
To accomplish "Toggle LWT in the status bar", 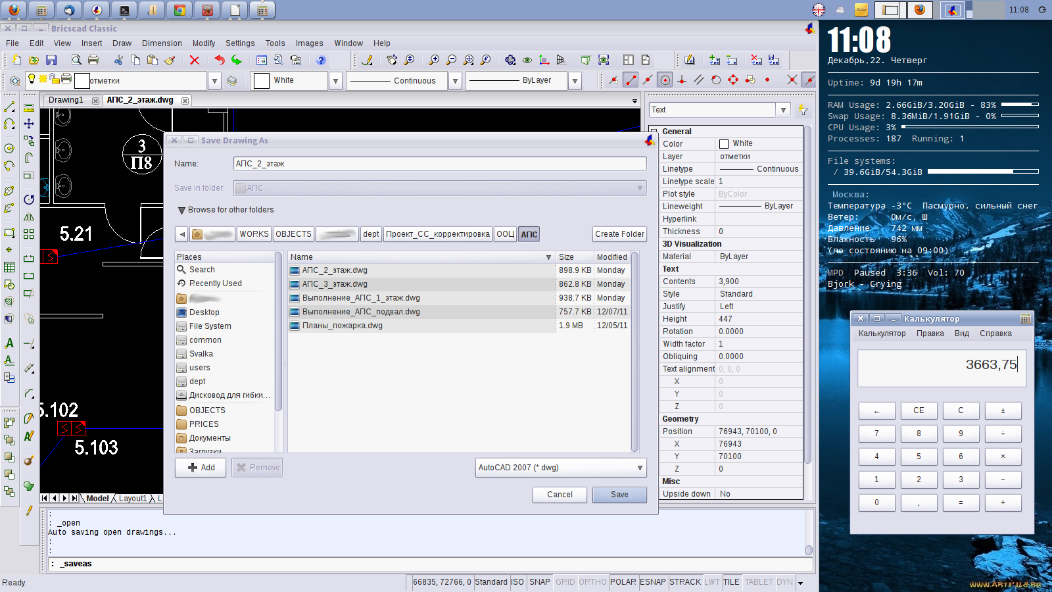I will [x=711, y=582].
